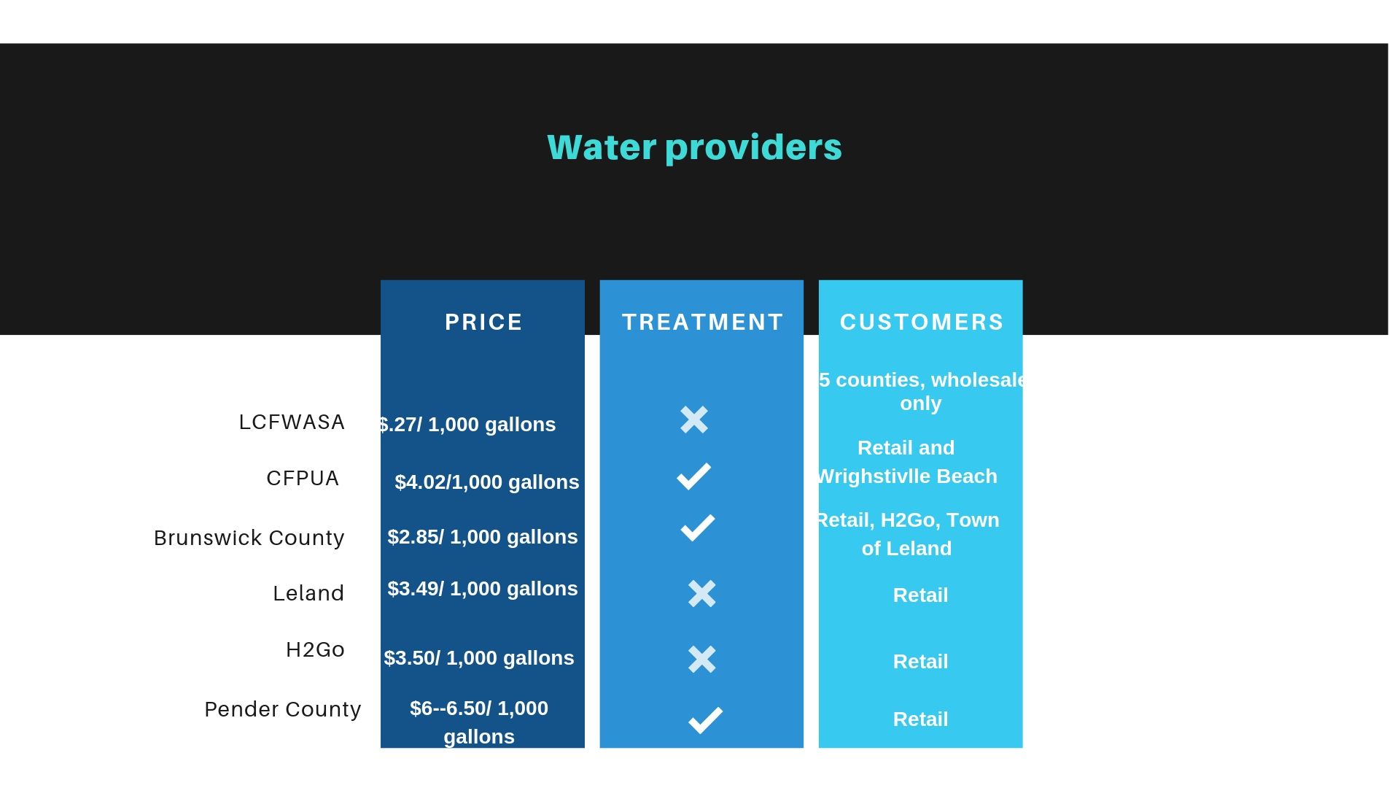The width and height of the screenshot is (1400, 788).
Task: Select the Brunswick County treatment checkmark
Action: point(698,528)
